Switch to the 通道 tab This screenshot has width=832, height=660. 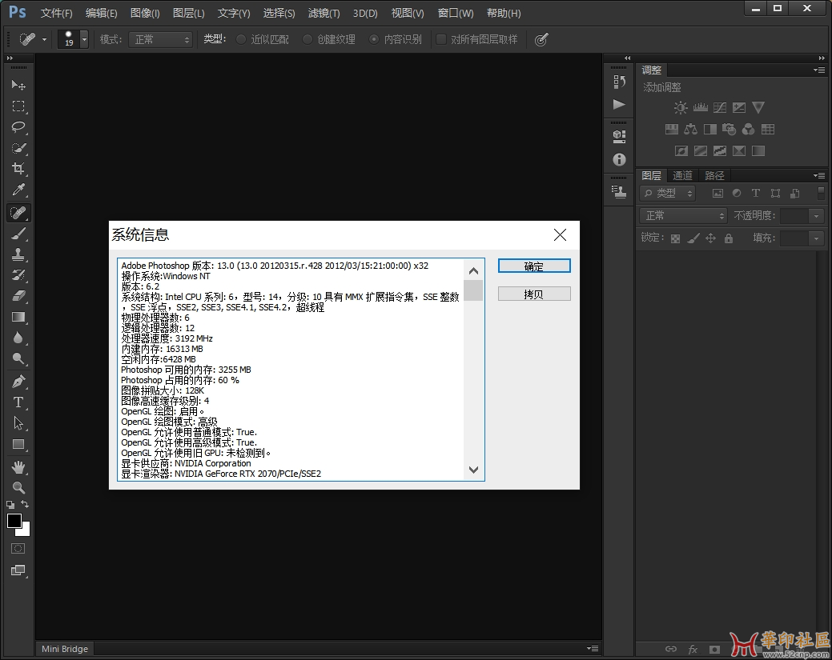[682, 175]
